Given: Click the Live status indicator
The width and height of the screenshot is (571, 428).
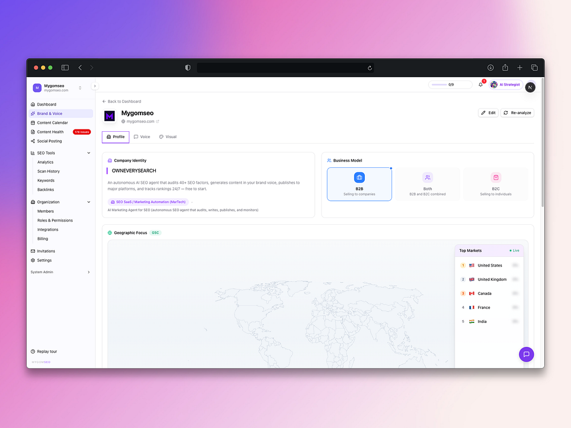Looking at the screenshot, I should [x=514, y=251].
